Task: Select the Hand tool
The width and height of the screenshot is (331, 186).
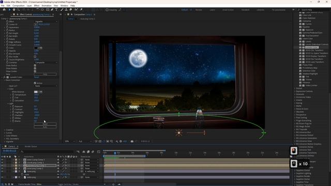Action: pos(14,10)
